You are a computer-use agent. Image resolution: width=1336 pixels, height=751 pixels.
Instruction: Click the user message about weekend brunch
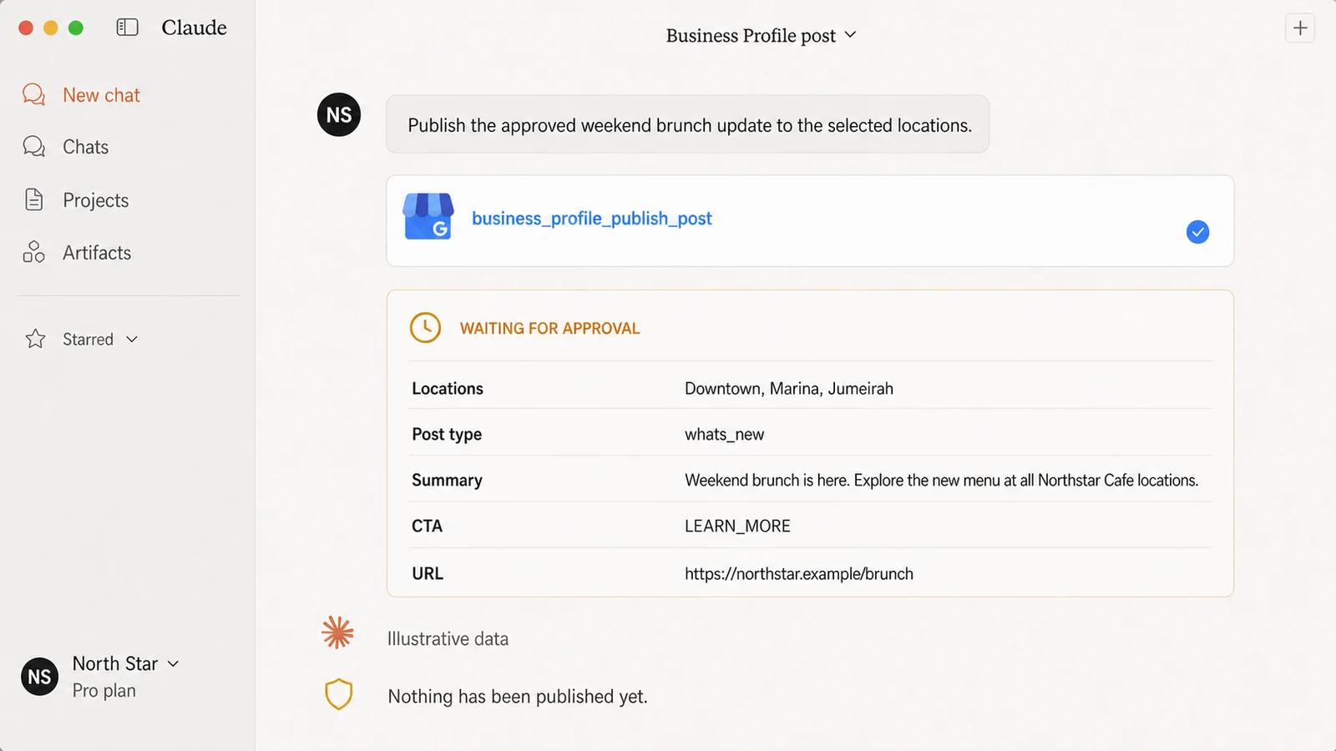[x=688, y=124]
